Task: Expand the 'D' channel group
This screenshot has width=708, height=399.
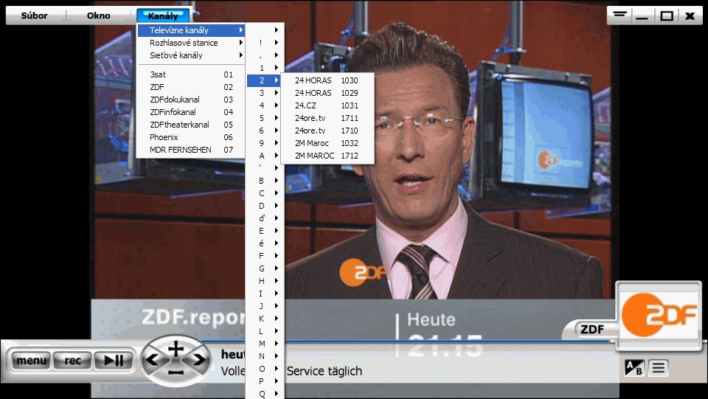Action: (x=265, y=206)
